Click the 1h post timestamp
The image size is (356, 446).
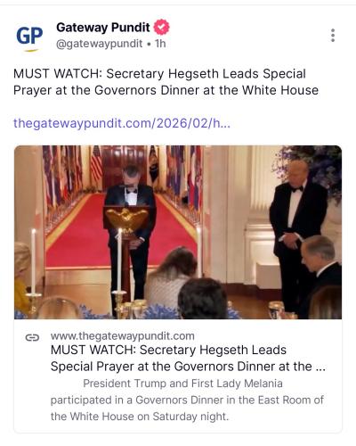[160, 44]
